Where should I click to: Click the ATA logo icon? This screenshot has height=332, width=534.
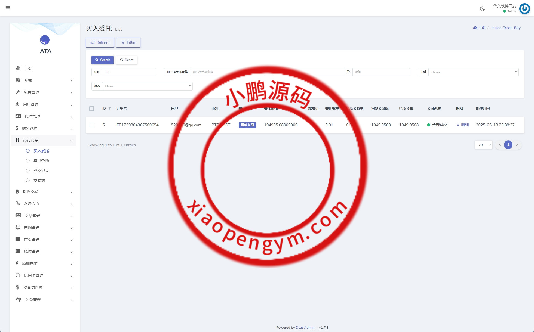45,40
